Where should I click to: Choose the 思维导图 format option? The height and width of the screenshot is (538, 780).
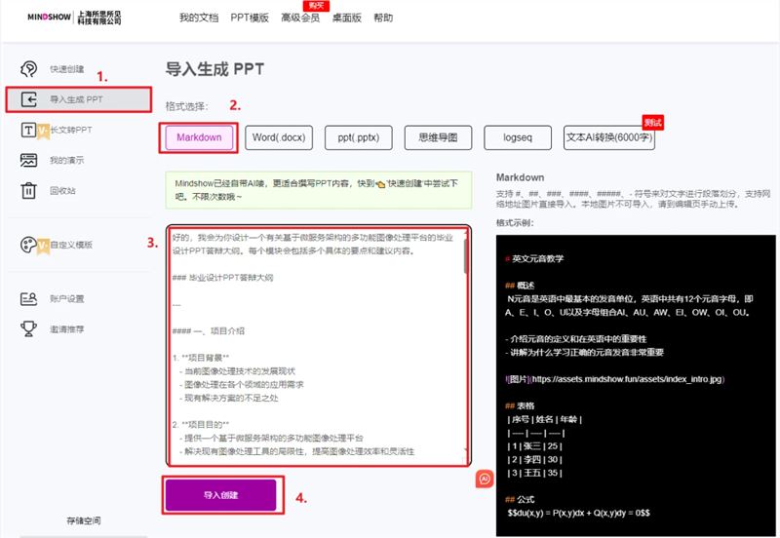pyautogui.click(x=438, y=137)
